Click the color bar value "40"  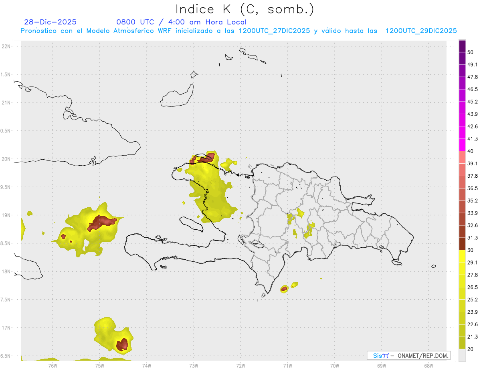click(x=471, y=151)
